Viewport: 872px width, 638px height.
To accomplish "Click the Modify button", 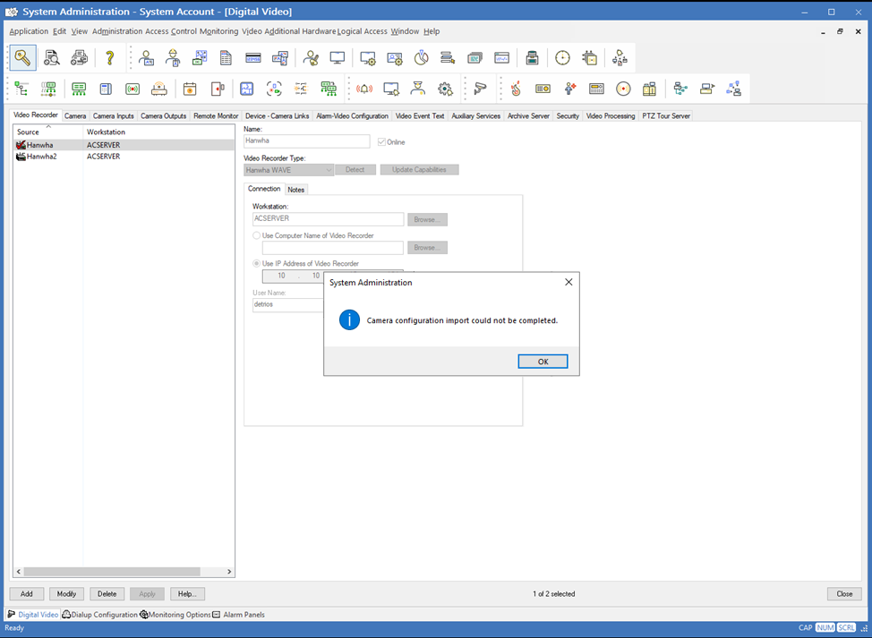I will (66, 594).
